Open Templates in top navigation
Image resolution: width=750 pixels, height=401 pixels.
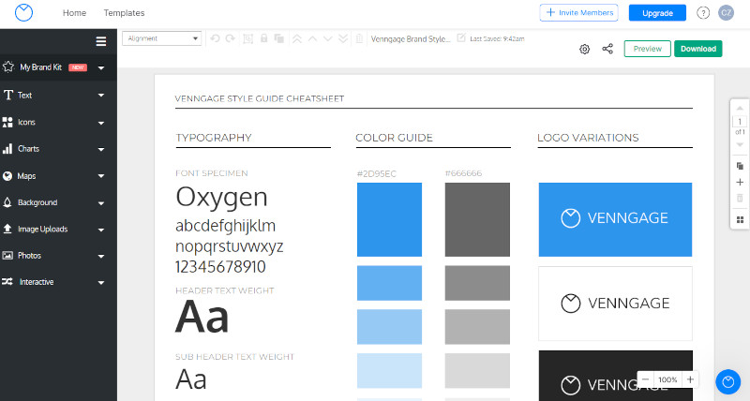(124, 13)
